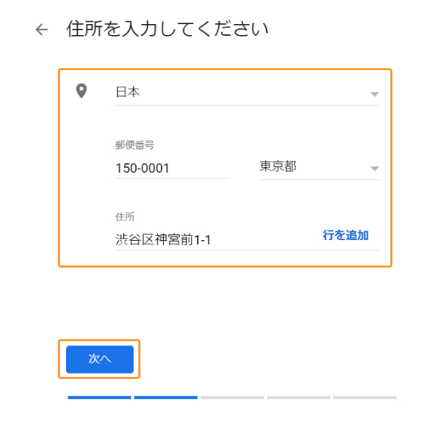
Task: Click the 行を追加 link
Action: (346, 235)
